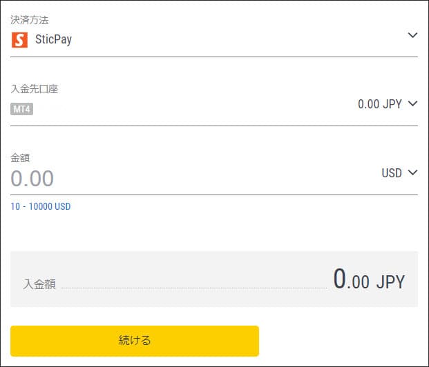Image resolution: width=429 pixels, height=367 pixels.
Task: Click the dotted line in summary box
Action: tap(193, 288)
